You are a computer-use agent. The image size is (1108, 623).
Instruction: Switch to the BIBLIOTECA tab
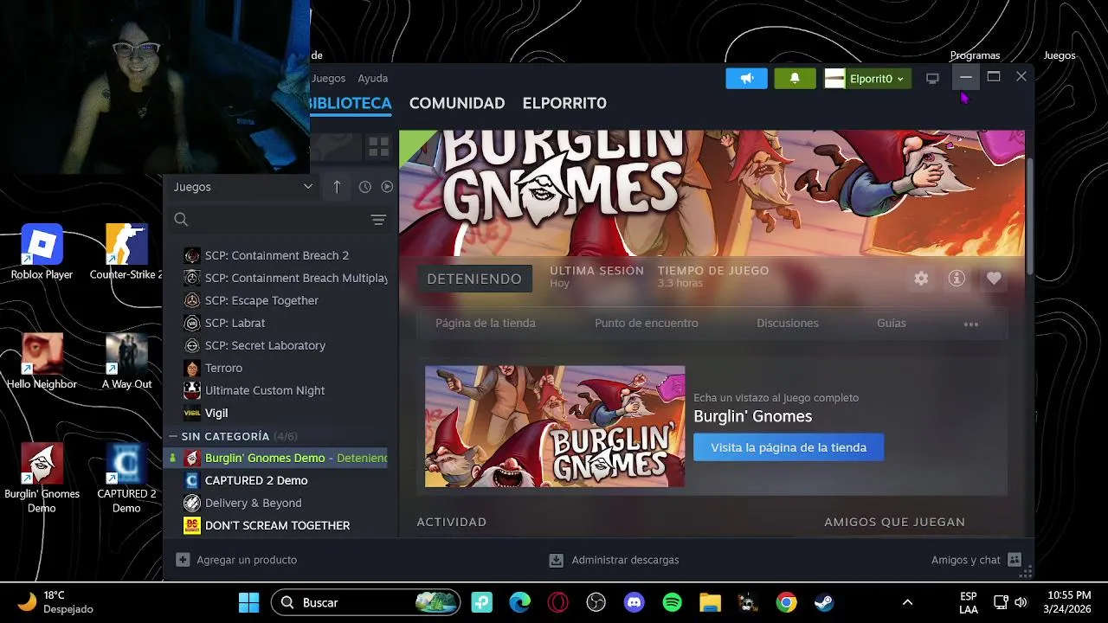pos(351,103)
